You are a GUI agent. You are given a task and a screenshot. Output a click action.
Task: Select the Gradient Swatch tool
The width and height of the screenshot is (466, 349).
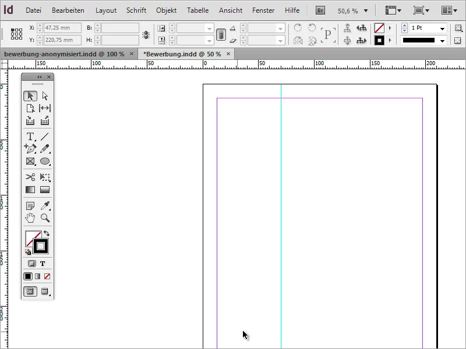coord(30,190)
